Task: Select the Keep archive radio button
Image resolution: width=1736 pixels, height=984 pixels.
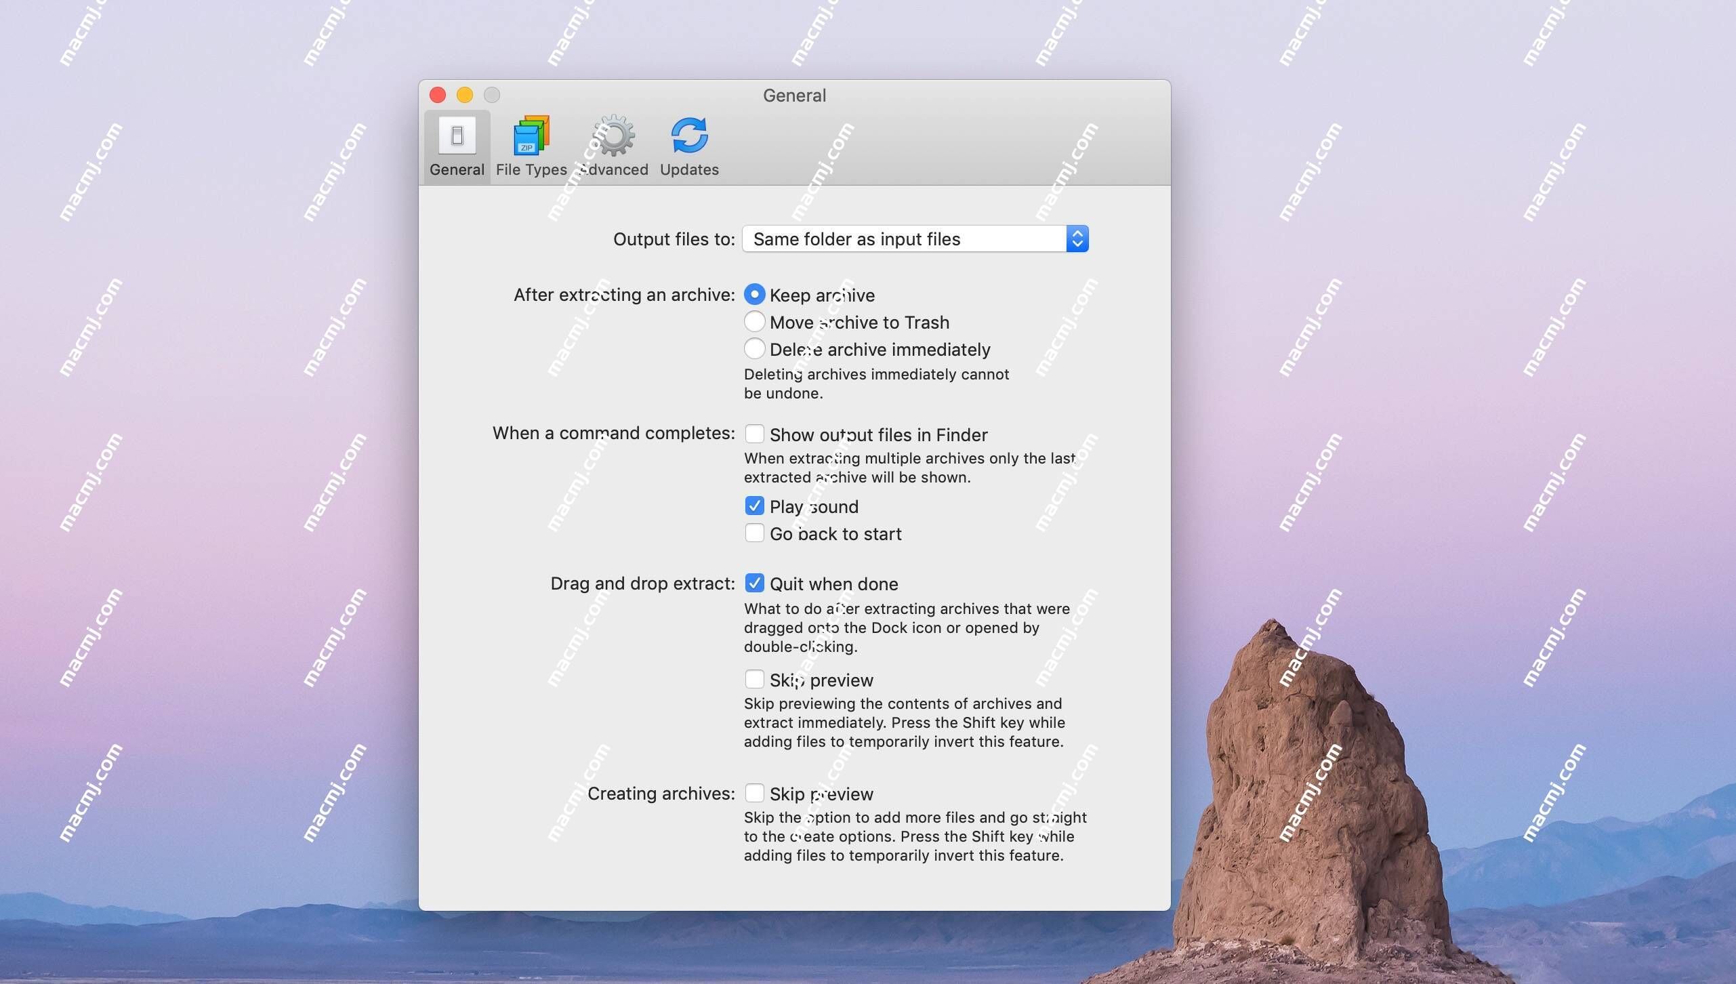Action: (754, 295)
